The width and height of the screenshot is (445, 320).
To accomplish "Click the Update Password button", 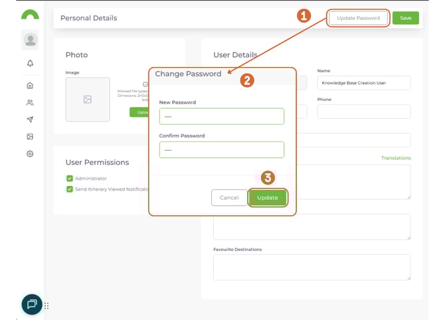I will click(x=358, y=18).
